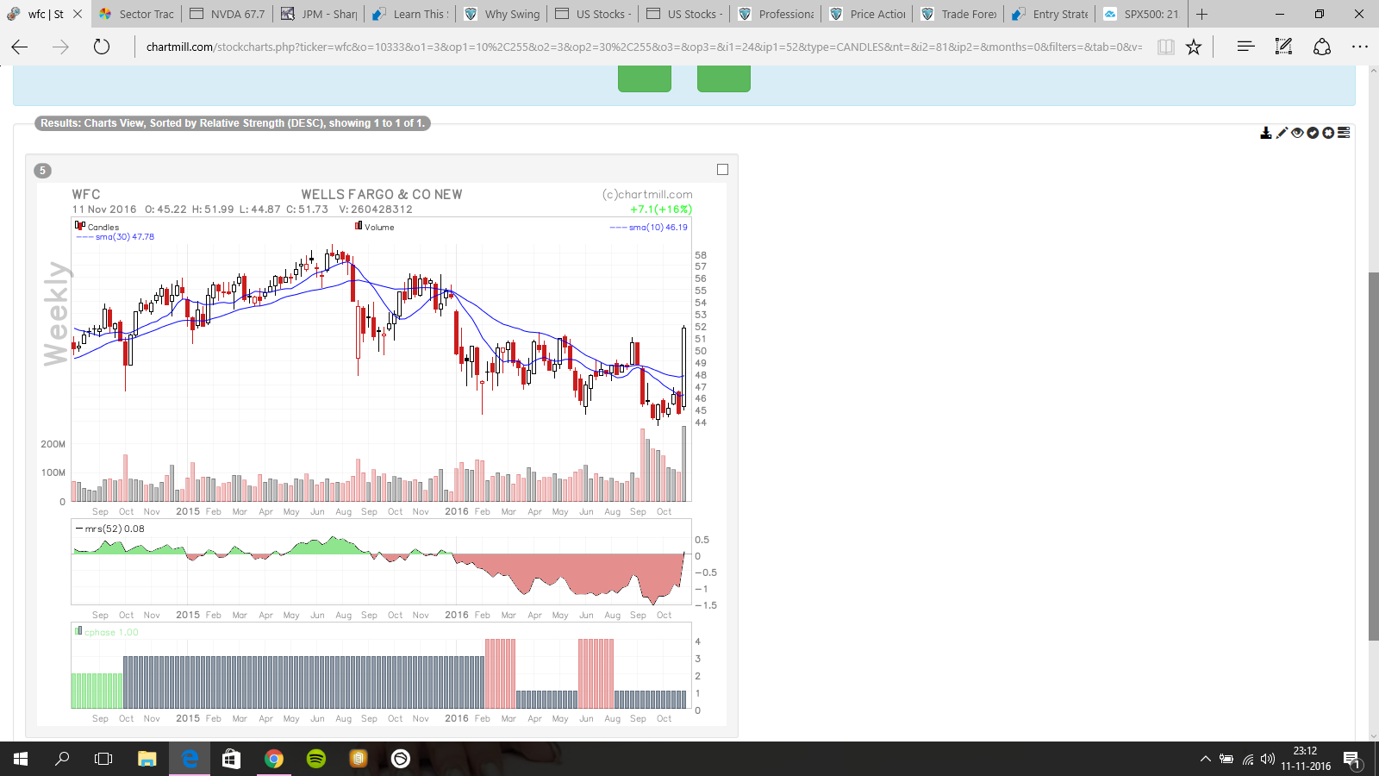Tick the checkbox on the WFC chart
1379x776 pixels.
point(722,170)
